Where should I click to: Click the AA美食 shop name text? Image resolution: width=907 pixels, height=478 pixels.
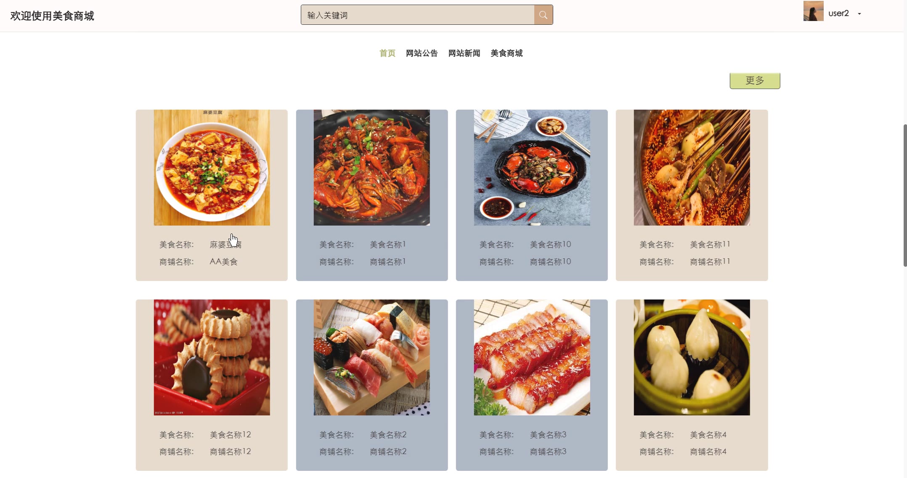click(x=223, y=262)
